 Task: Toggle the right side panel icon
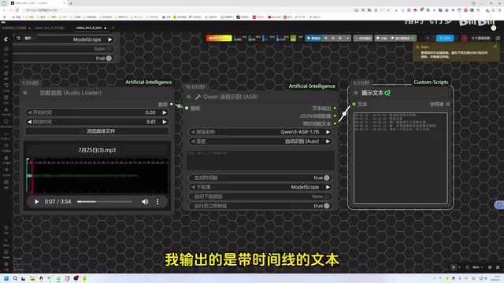[x=498, y=39]
